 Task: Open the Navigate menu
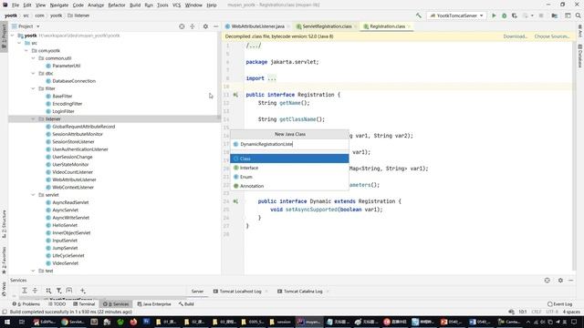pyautogui.click(x=59, y=5)
